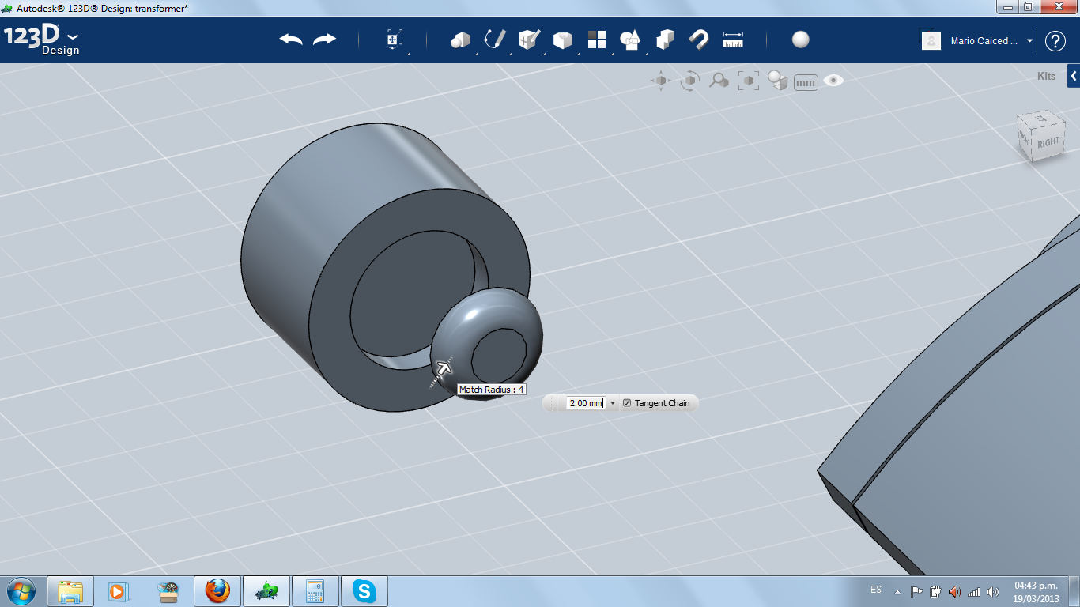1080x607 pixels.
Task: Open the visual style cube option
Action: (778, 81)
